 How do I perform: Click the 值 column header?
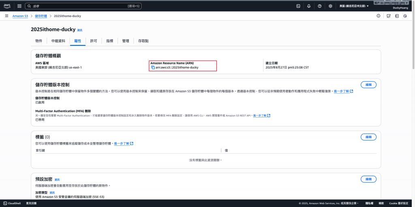(226, 150)
